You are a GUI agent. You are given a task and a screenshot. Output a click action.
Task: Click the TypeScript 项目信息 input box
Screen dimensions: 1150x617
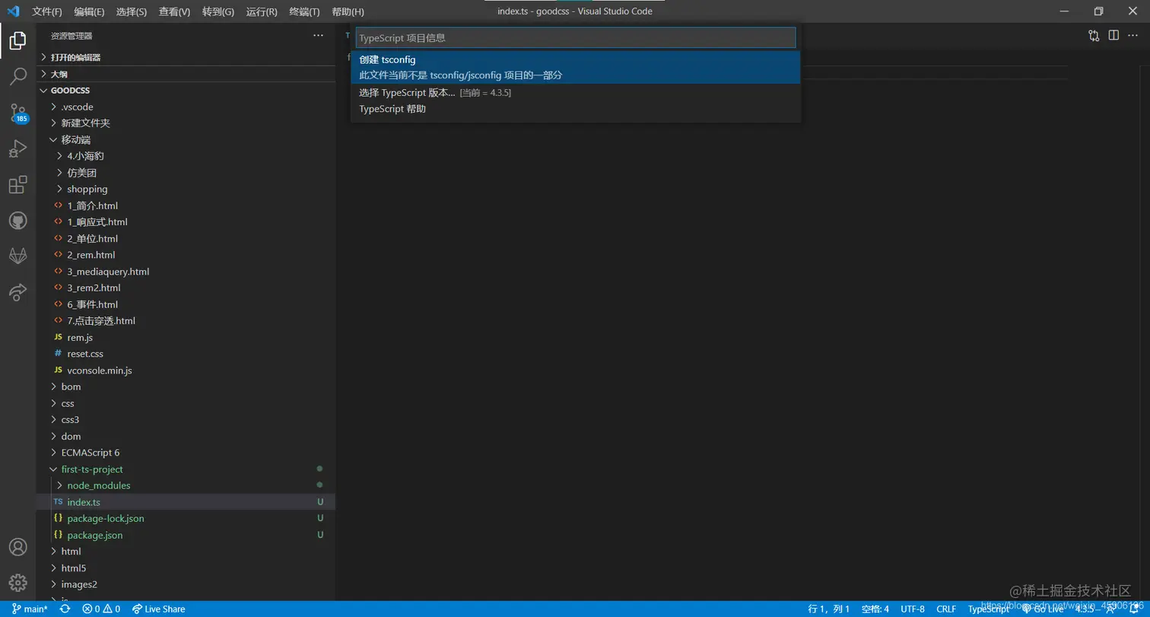click(576, 37)
